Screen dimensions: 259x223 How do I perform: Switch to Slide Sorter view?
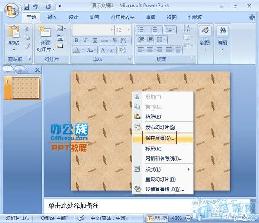coord(157,218)
